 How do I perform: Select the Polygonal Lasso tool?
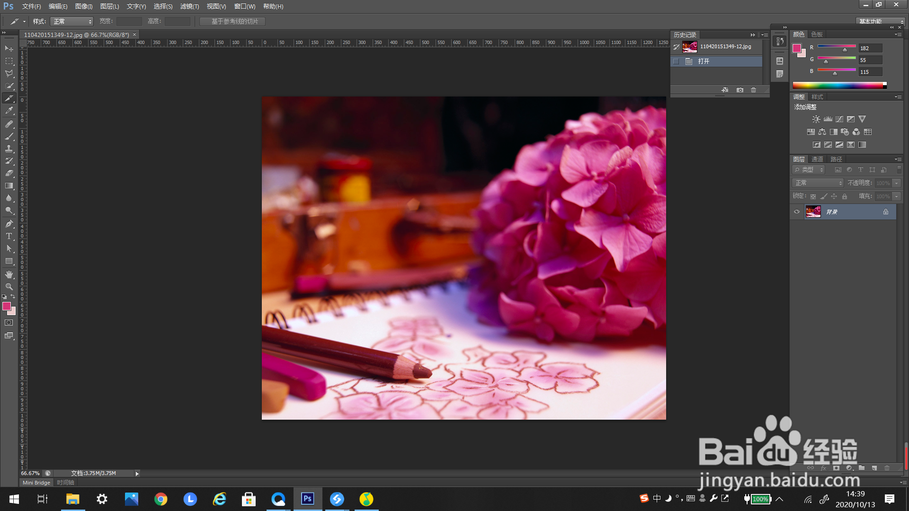tap(9, 73)
